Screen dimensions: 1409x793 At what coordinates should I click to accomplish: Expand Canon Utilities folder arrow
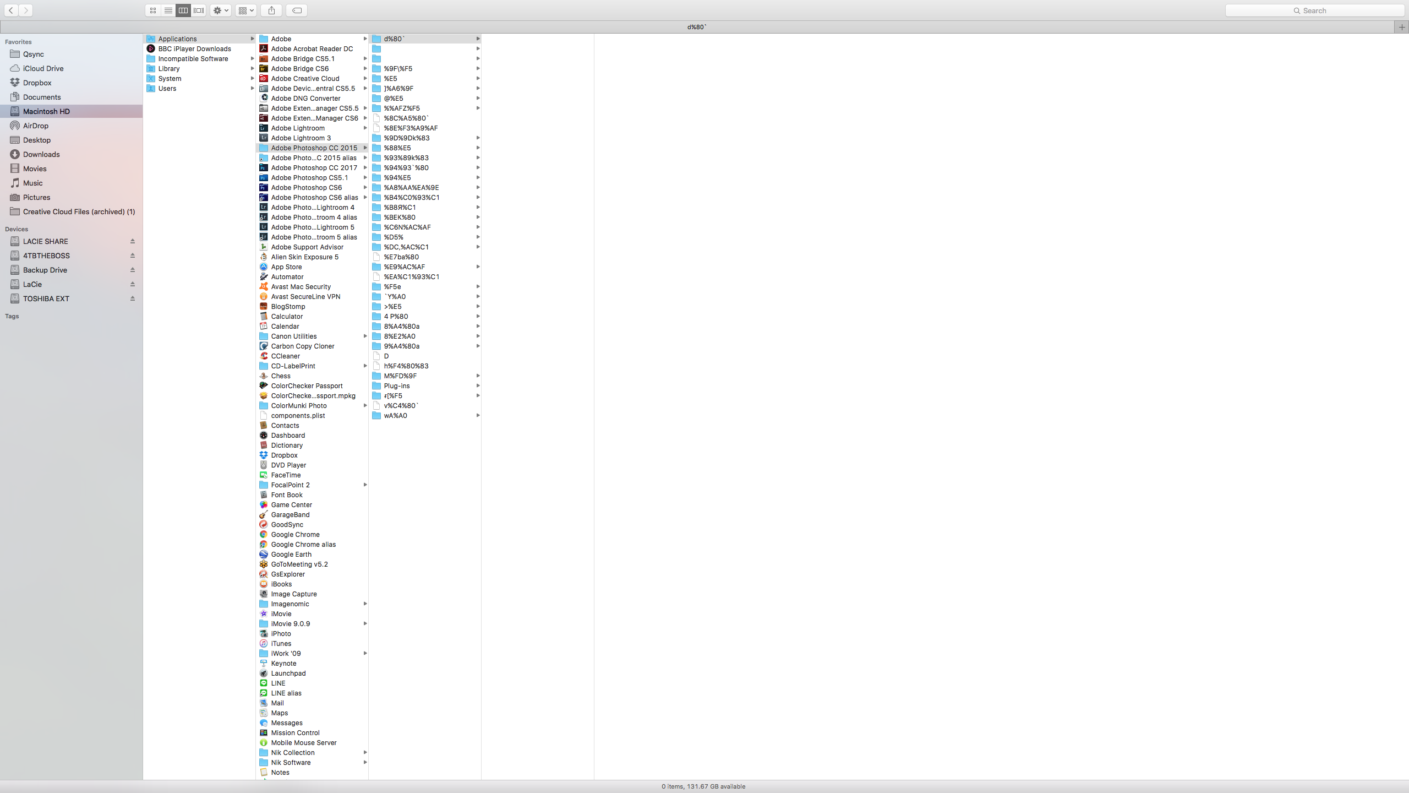tap(365, 336)
